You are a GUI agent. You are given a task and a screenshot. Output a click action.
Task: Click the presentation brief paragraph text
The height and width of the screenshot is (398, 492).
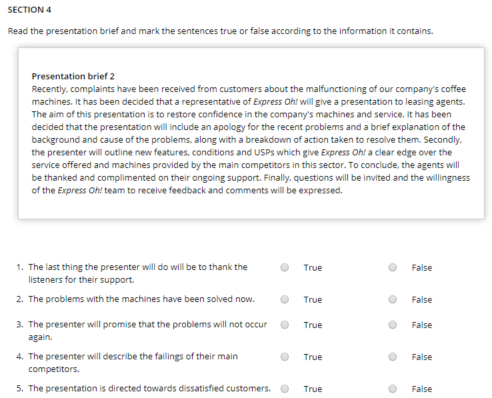coord(250,139)
